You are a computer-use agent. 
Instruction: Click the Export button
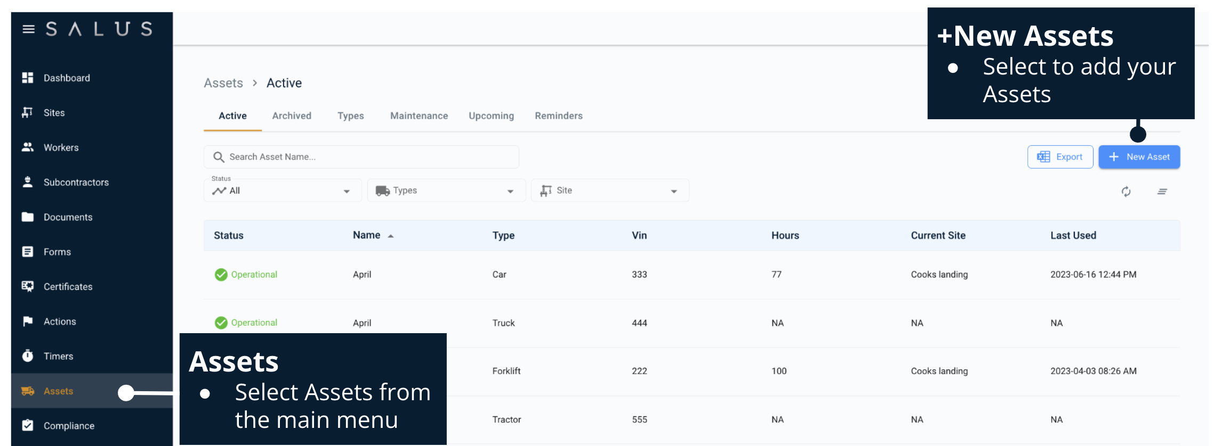coord(1060,157)
